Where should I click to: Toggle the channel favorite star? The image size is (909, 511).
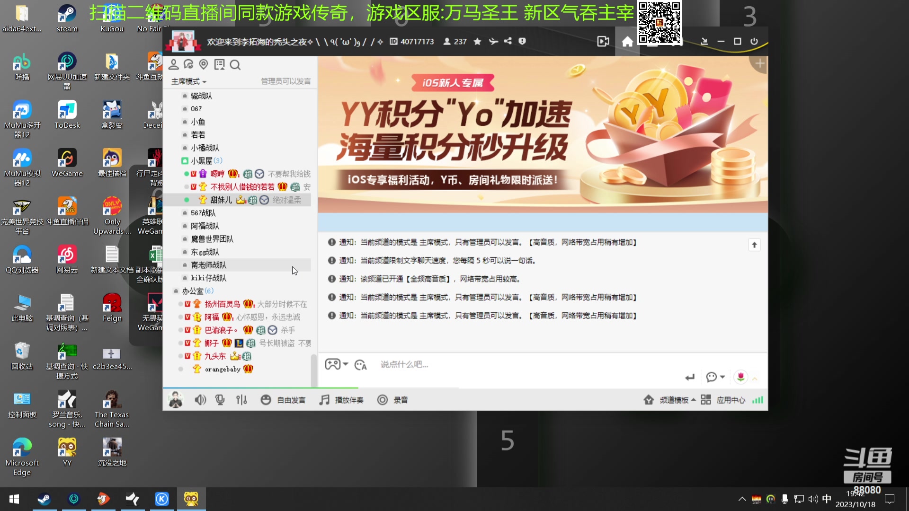point(477,41)
